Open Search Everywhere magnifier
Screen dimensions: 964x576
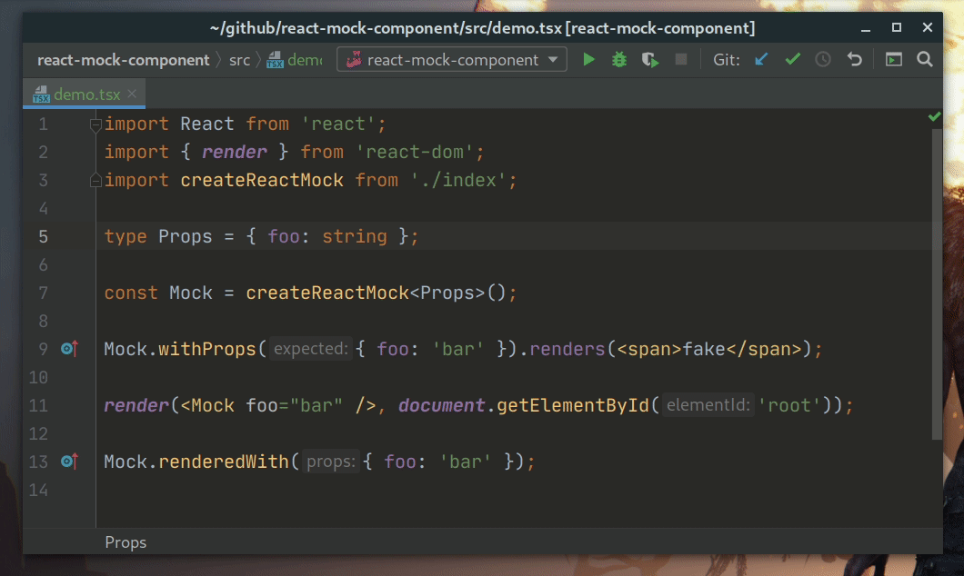tap(924, 60)
